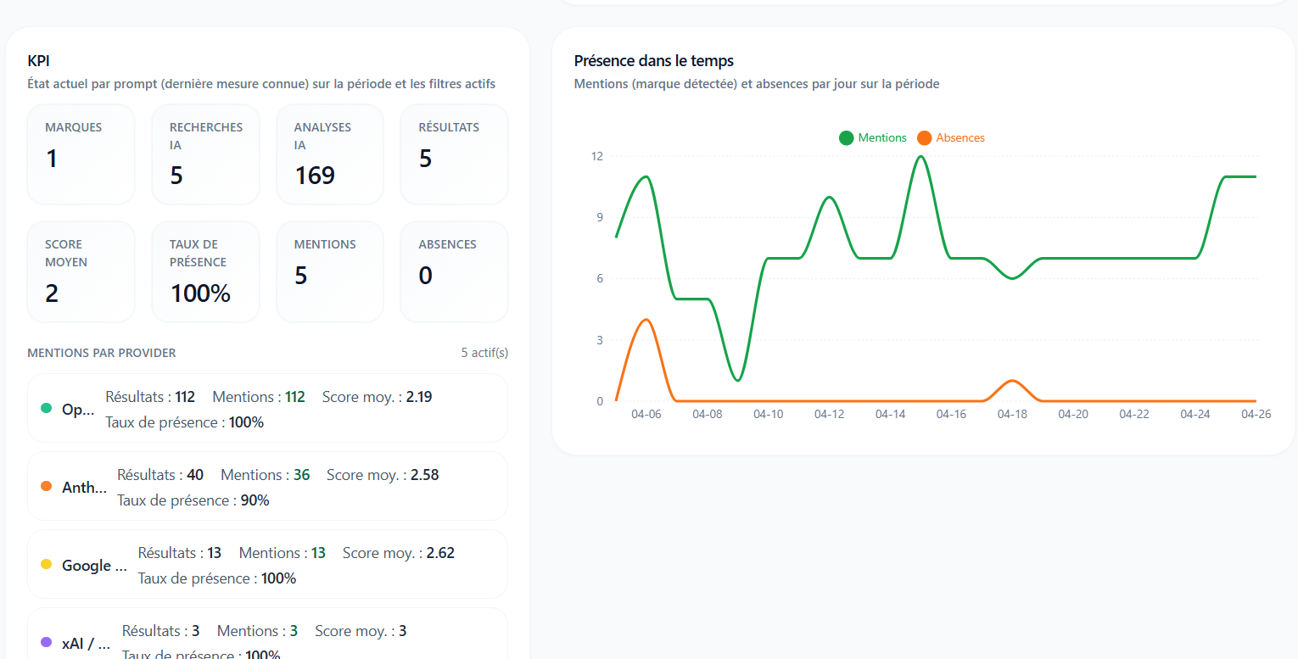1298x659 pixels.
Task: Toggle the Mentions series via its legend label
Action: coord(881,138)
